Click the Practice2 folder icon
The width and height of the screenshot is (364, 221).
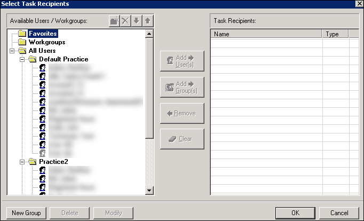point(33,162)
